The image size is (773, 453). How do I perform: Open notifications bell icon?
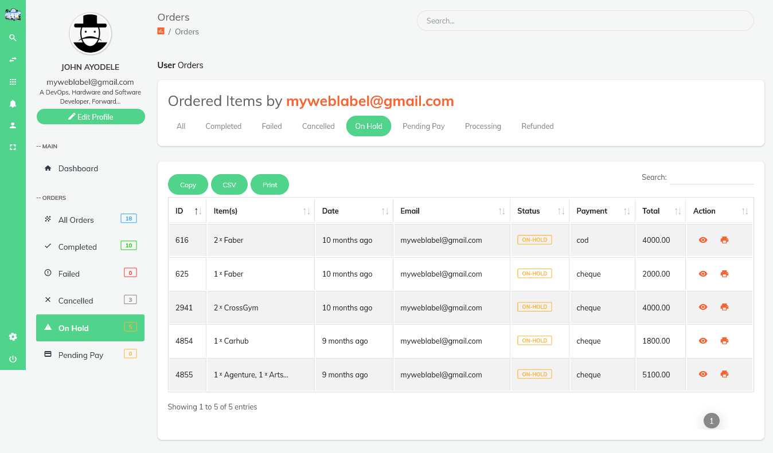pos(13,104)
